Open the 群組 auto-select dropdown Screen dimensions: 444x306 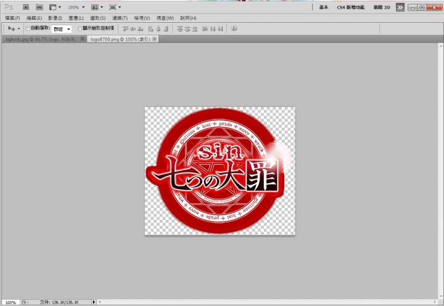[x=62, y=29]
